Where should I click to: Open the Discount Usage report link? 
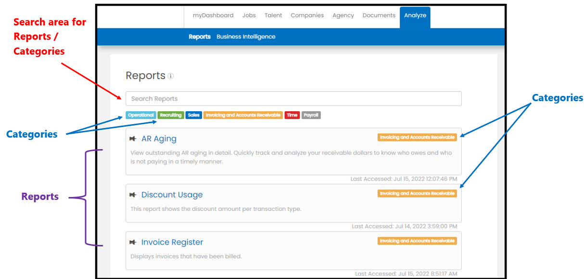click(172, 195)
